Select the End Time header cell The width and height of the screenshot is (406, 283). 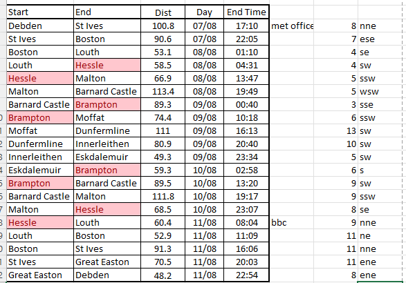246,12
